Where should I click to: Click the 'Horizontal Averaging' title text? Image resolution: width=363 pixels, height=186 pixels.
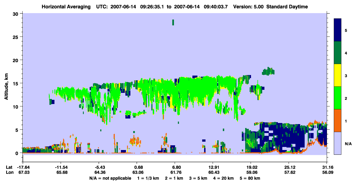[x=66, y=7]
